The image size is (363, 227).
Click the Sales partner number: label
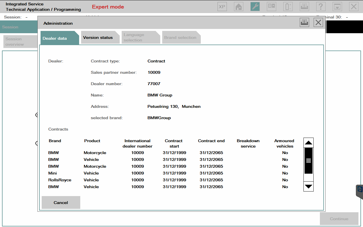pos(114,72)
